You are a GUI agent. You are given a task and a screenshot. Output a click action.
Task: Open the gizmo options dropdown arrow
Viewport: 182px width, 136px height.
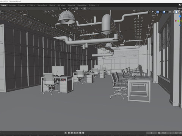tap(160, 12)
